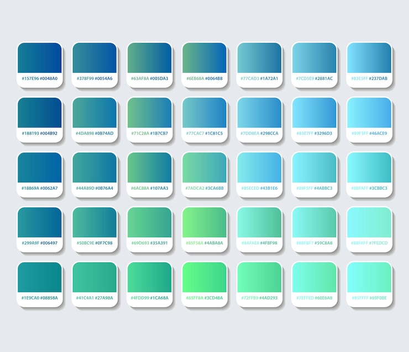Choose the swatch above #7DD8EA #298CCA
Screen dimensions: 409x352
pyautogui.click(x=259, y=113)
